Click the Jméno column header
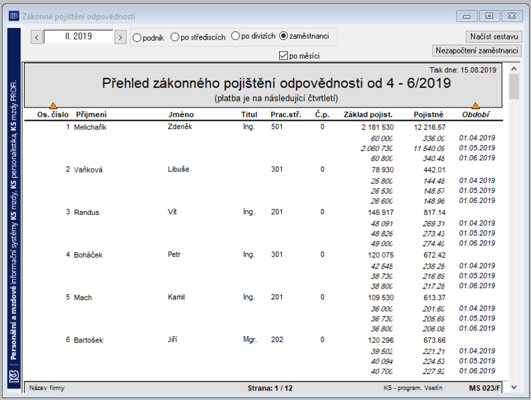 (181, 114)
